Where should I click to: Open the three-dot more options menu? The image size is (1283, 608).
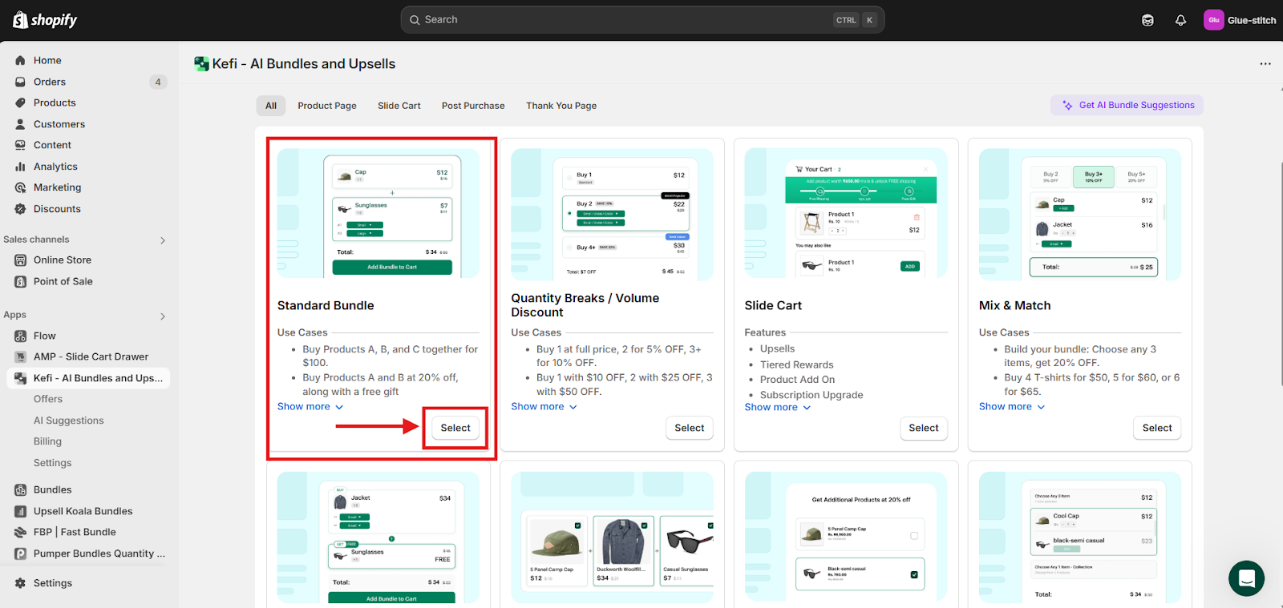(1265, 64)
